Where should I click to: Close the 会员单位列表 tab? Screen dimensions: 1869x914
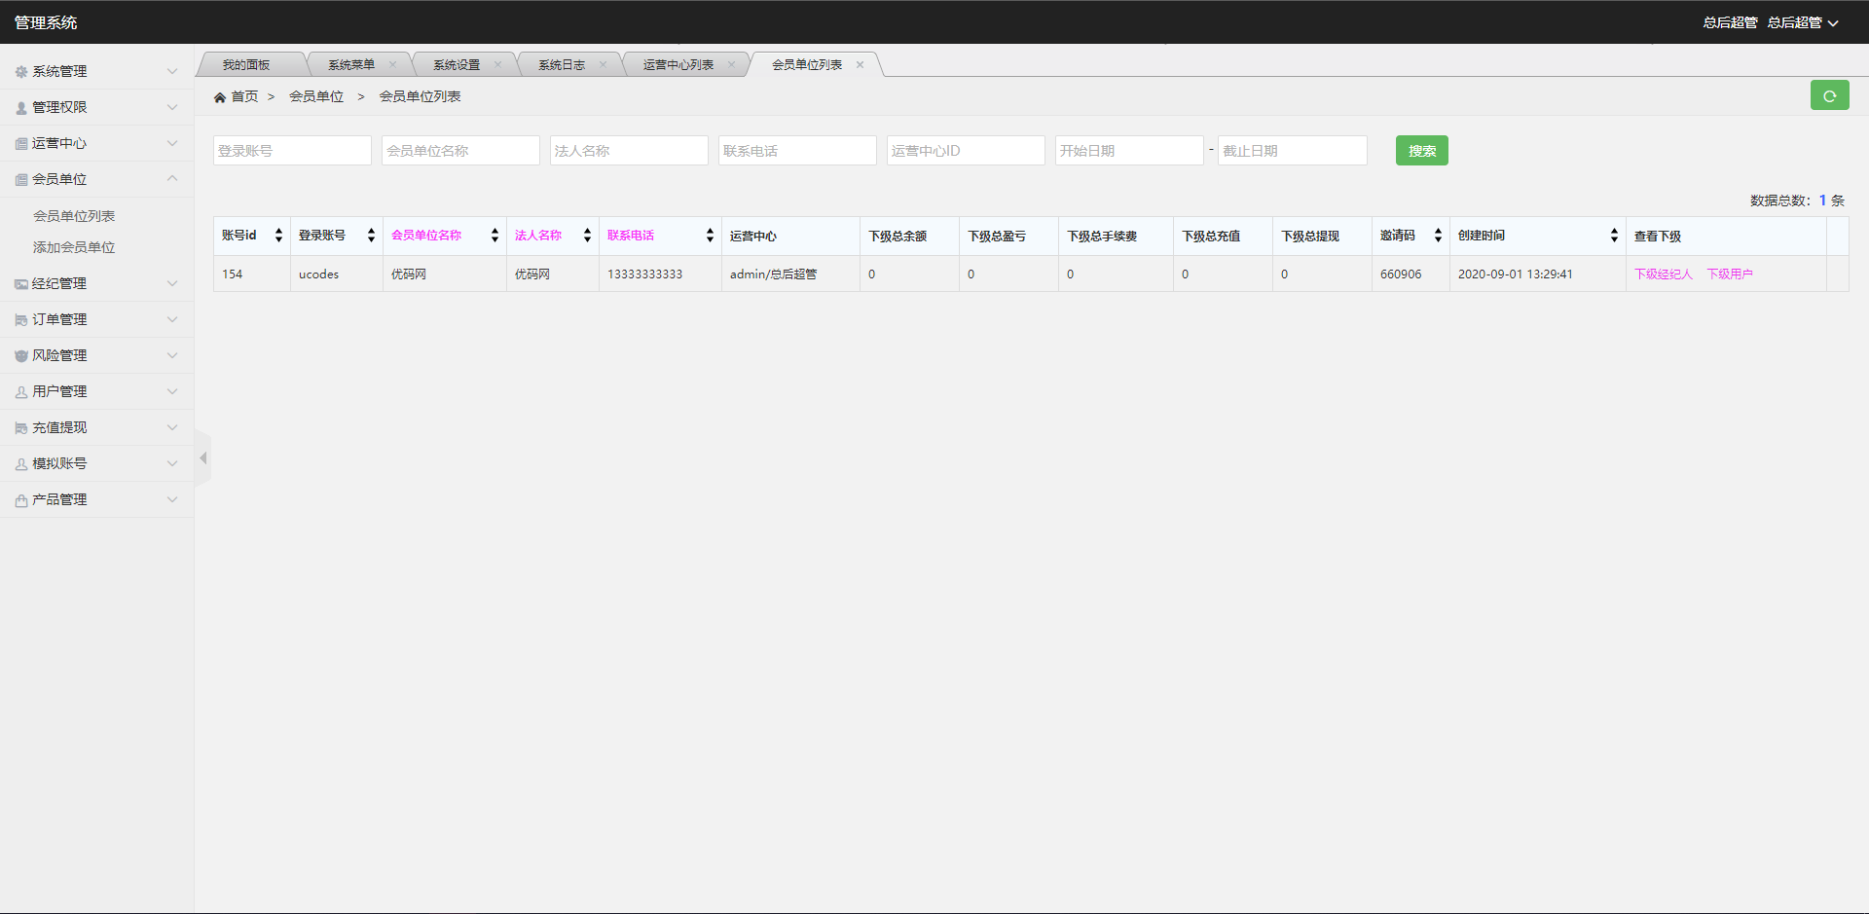click(x=860, y=65)
